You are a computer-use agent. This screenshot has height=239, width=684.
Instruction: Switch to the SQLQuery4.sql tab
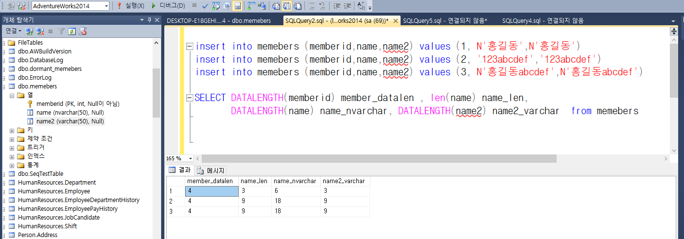543,20
